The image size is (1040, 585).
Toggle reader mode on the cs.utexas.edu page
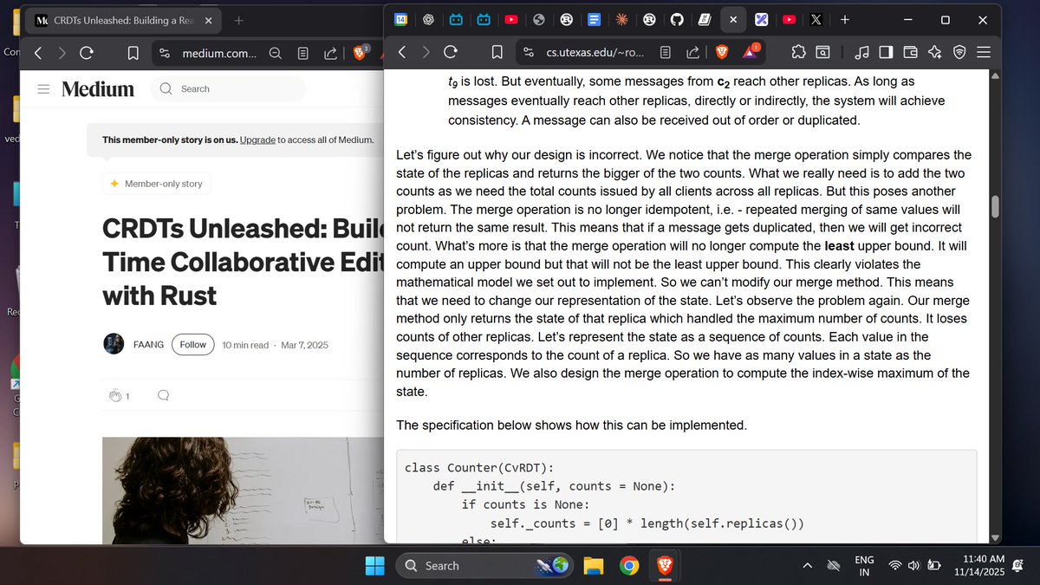[x=666, y=52]
